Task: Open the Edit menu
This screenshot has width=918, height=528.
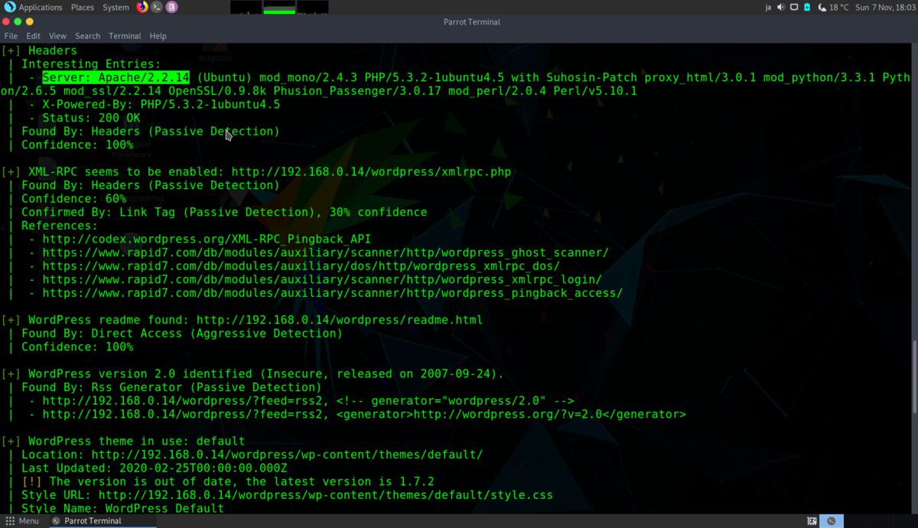Action: pos(34,36)
